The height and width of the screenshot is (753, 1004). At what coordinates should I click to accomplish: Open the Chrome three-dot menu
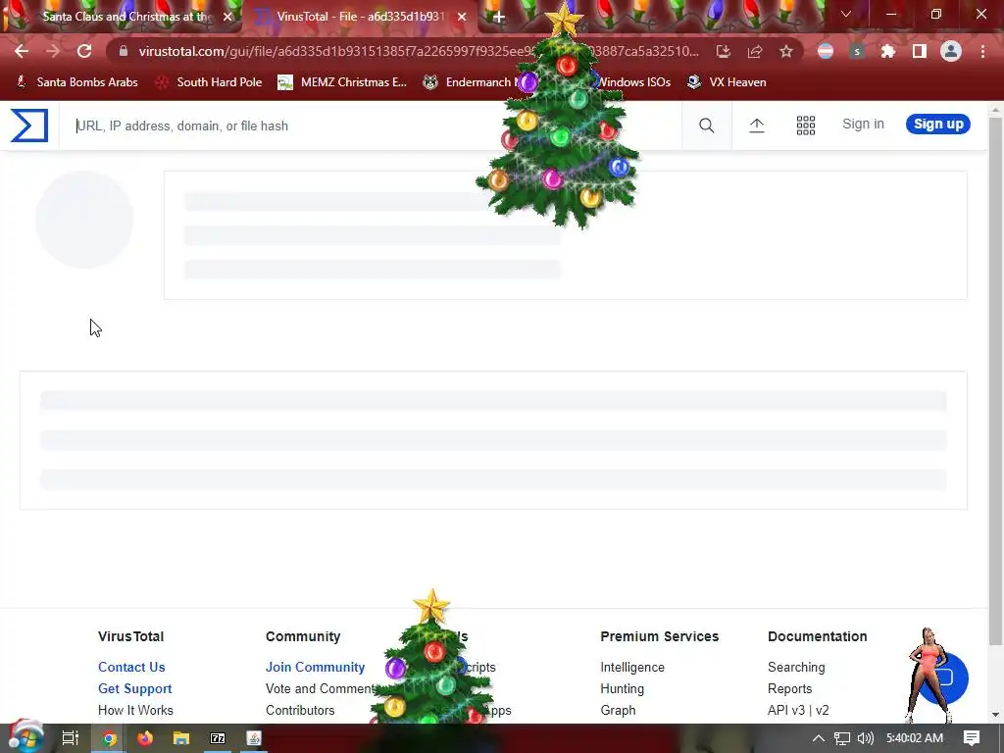point(982,51)
